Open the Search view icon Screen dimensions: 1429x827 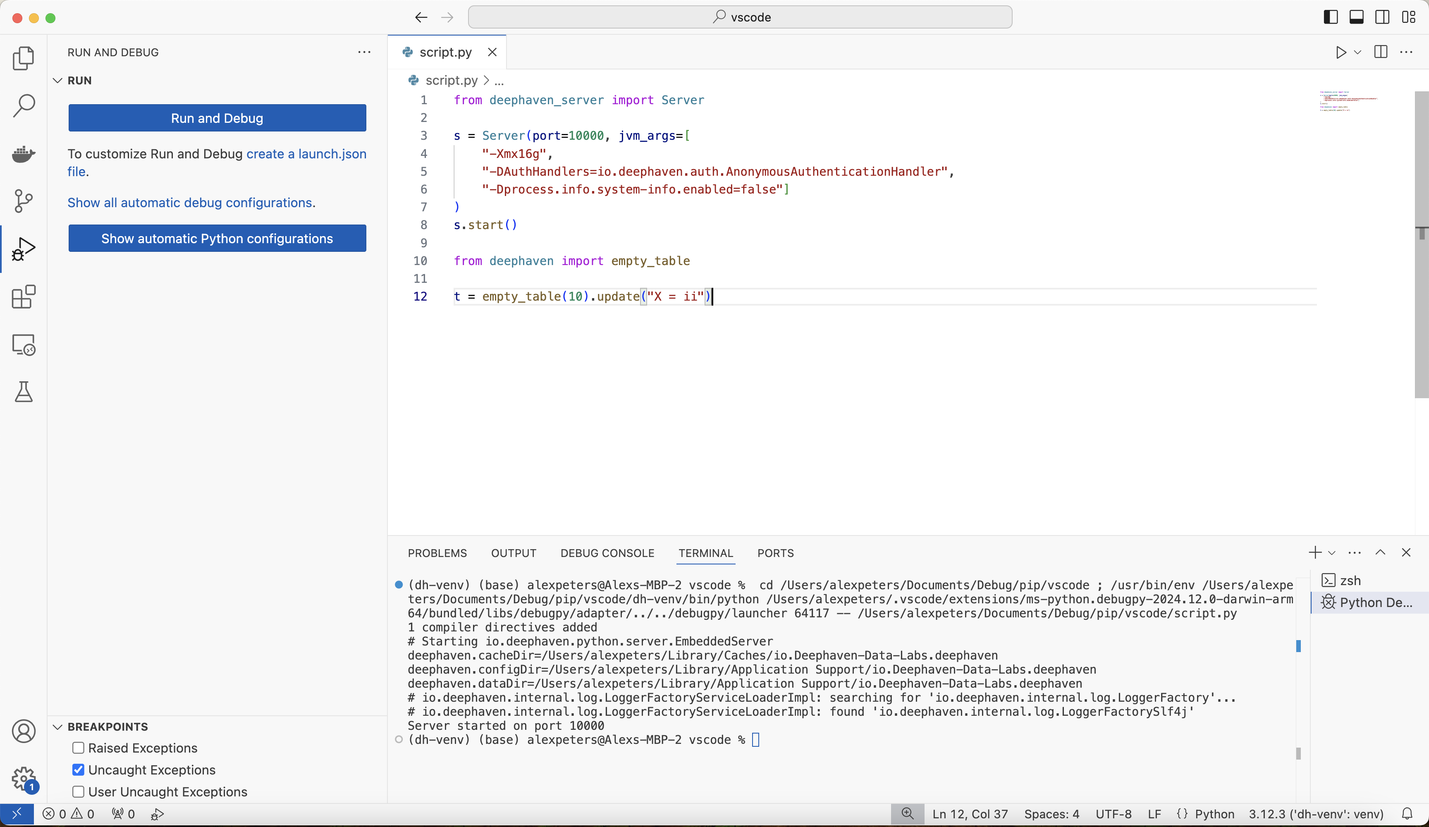point(23,105)
